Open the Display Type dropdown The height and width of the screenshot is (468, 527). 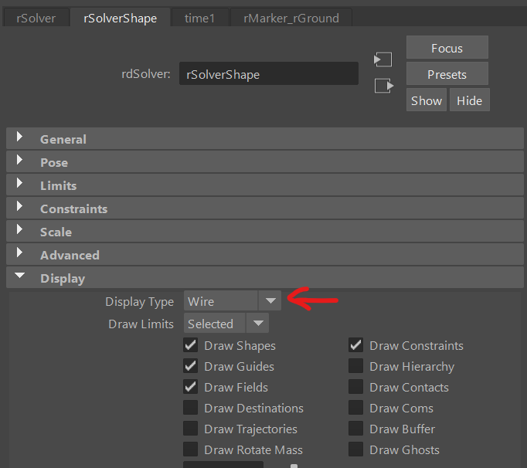pyautogui.click(x=233, y=301)
